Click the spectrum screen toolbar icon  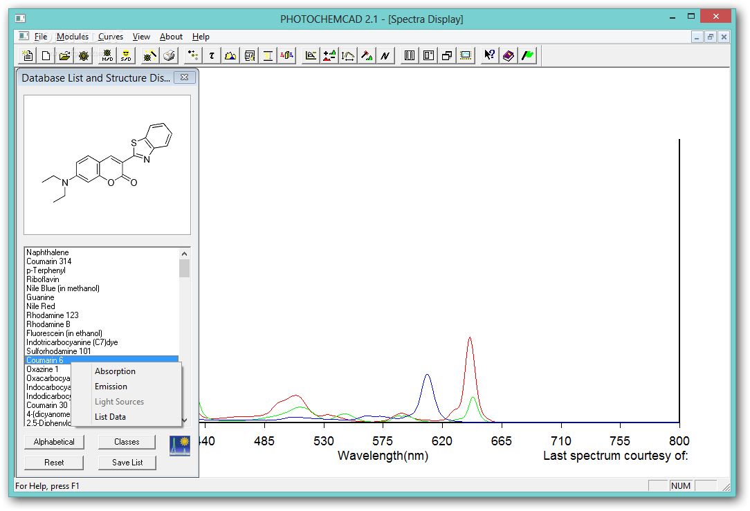click(x=466, y=55)
